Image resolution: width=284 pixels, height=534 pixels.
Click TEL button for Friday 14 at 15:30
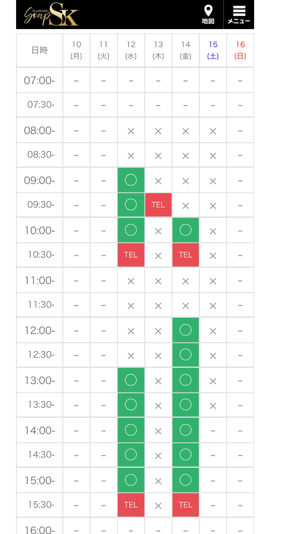pyautogui.click(x=186, y=505)
